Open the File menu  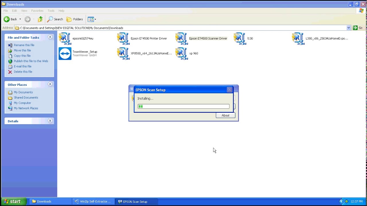coord(6,11)
